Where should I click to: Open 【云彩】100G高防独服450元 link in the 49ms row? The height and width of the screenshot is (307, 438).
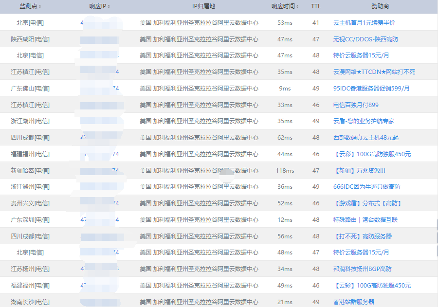(372, 285)
